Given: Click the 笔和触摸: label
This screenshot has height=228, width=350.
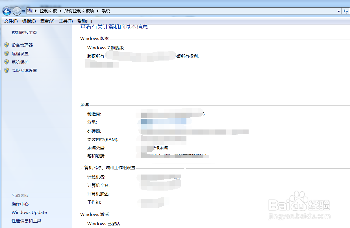Looking at the screenshot, I should (x=96, y=156).
